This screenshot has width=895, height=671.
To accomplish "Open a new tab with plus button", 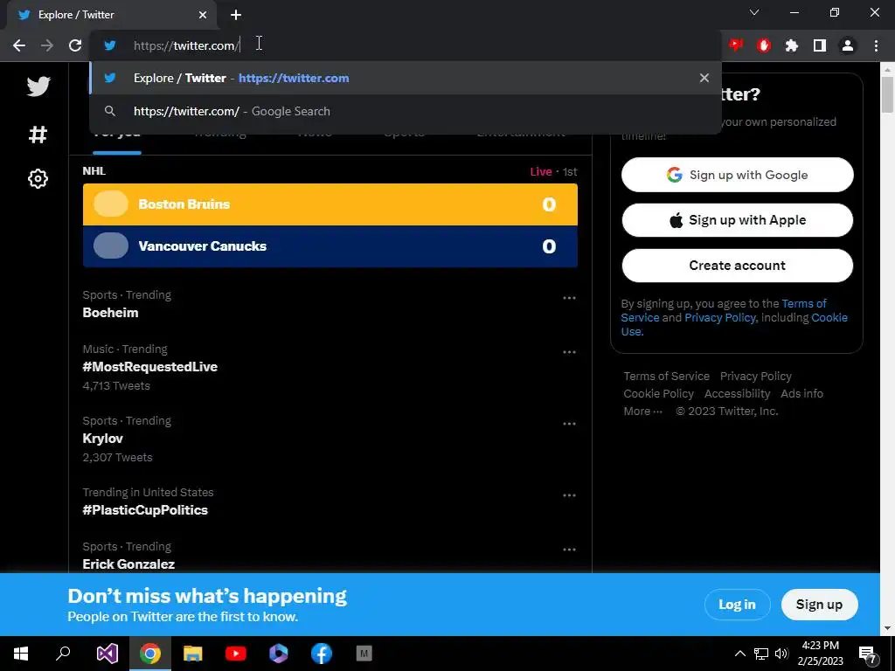I will [236, 15].
